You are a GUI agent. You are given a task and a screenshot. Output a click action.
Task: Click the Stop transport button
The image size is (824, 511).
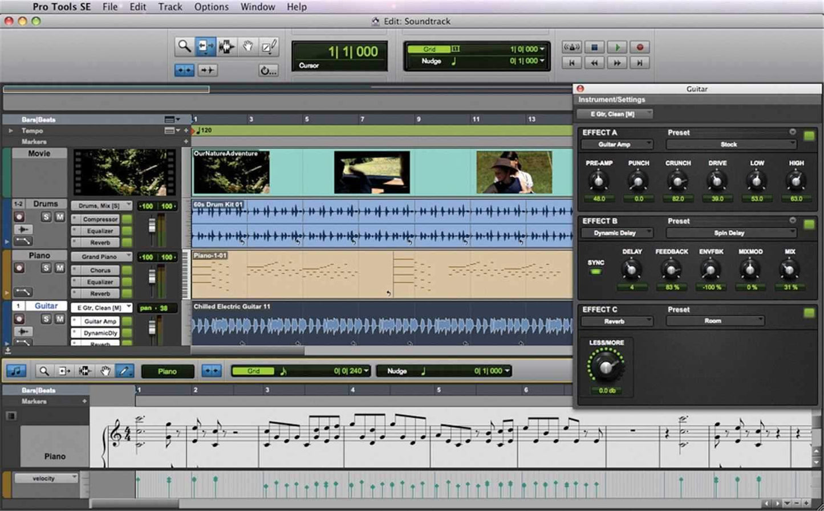pyautogui.click(x=595, y=47)
